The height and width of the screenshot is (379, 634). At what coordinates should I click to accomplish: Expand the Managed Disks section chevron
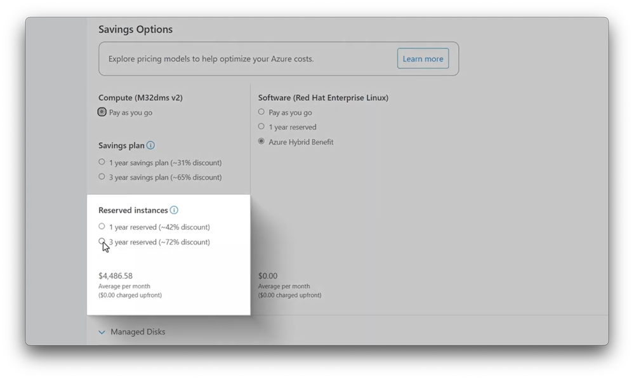click(x=102, y=332)
